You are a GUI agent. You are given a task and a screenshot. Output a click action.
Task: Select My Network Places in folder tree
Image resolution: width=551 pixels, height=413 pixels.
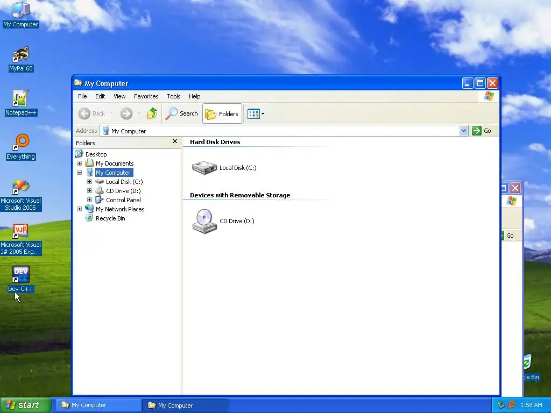[120, 209]
